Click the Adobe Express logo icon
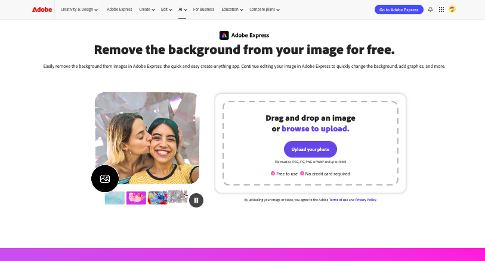The width and height of the screenshot is (485, 261). (x=224, y=36)
